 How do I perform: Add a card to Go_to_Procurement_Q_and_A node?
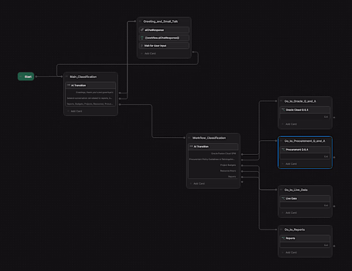pyautogui.click(x=289, y=164)
